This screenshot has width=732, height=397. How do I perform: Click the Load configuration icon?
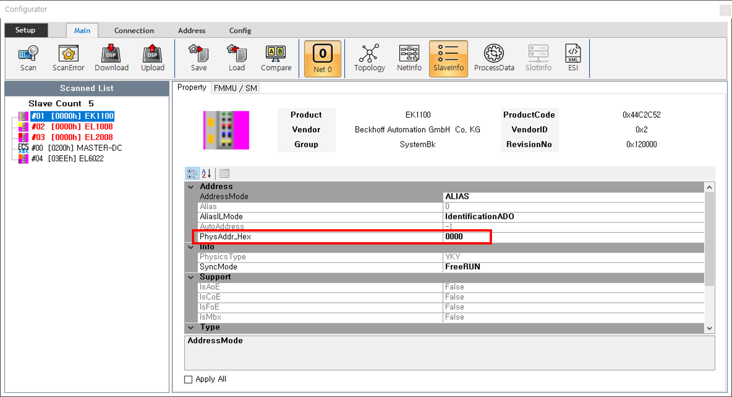[x=237, y=58]
